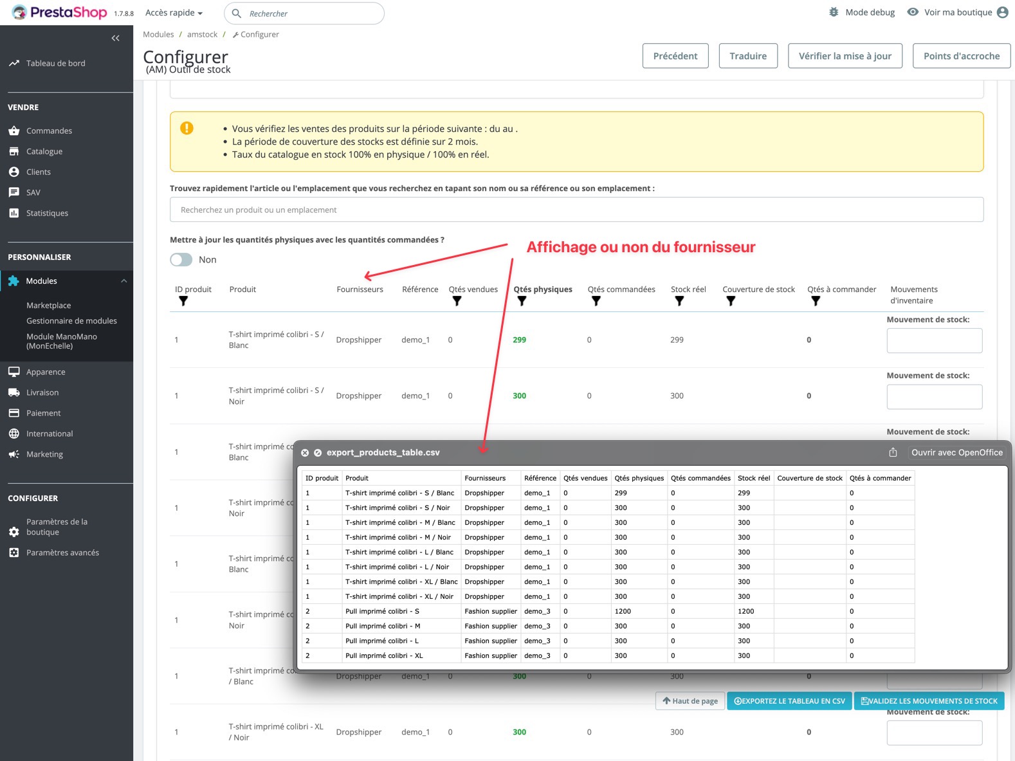The height and width of the screenshot is (761, 1015).
Task: Click the debug mode bug icon
Action: pos(834,12)
